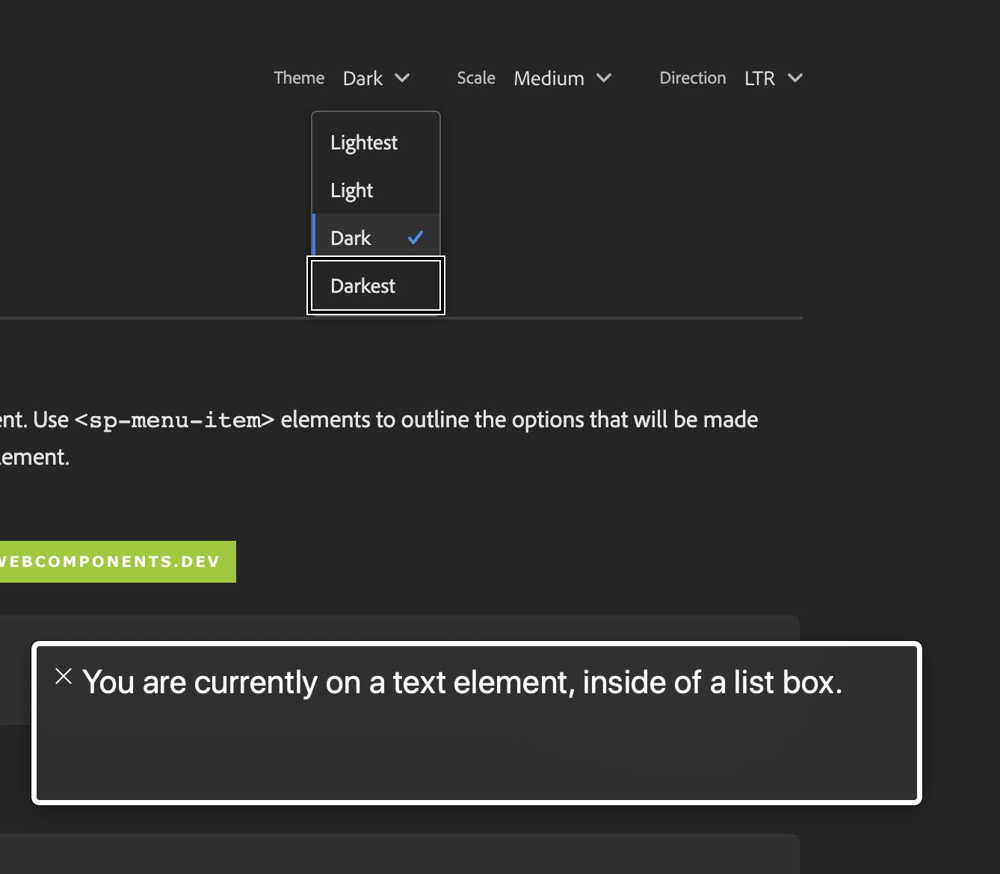Select the Lightest theme option
Viewport: 1000px width, 874px height.
364,142
